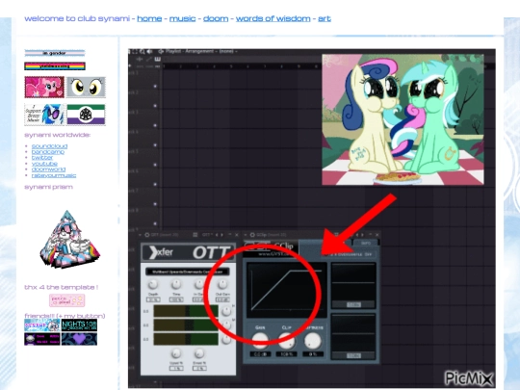Click the I Support Brony Music stamp

coord(44,115)
